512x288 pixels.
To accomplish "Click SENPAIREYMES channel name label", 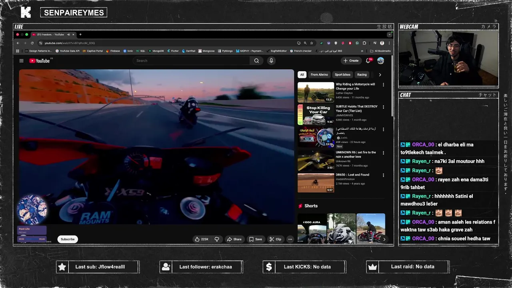I will click(x=74, y=12).
